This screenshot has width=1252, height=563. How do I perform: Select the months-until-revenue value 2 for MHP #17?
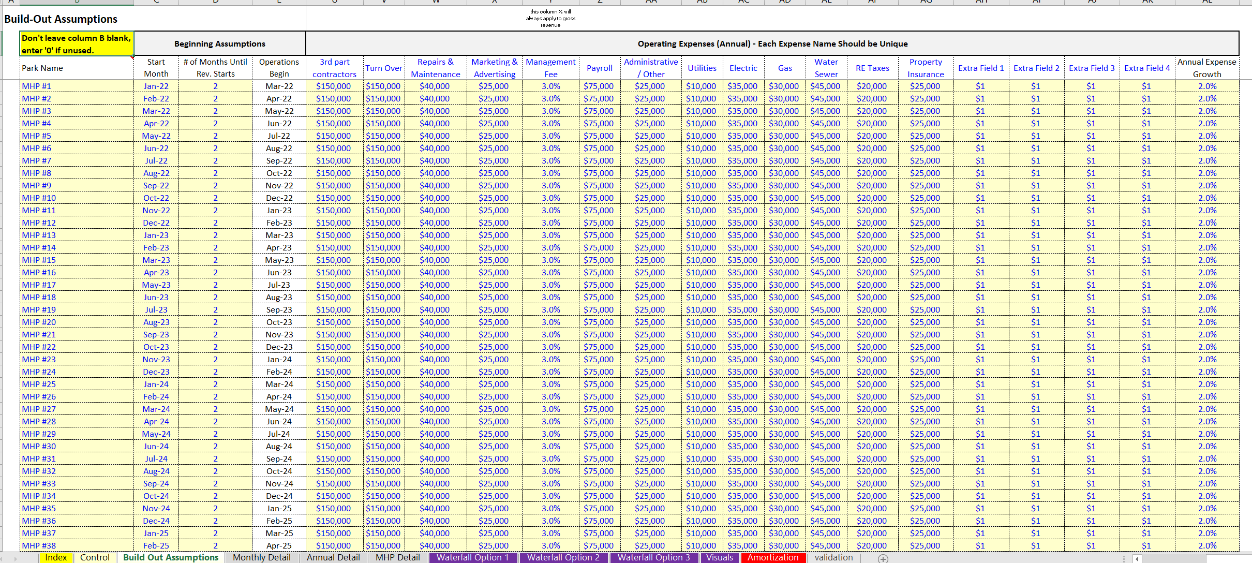[215, 285]
